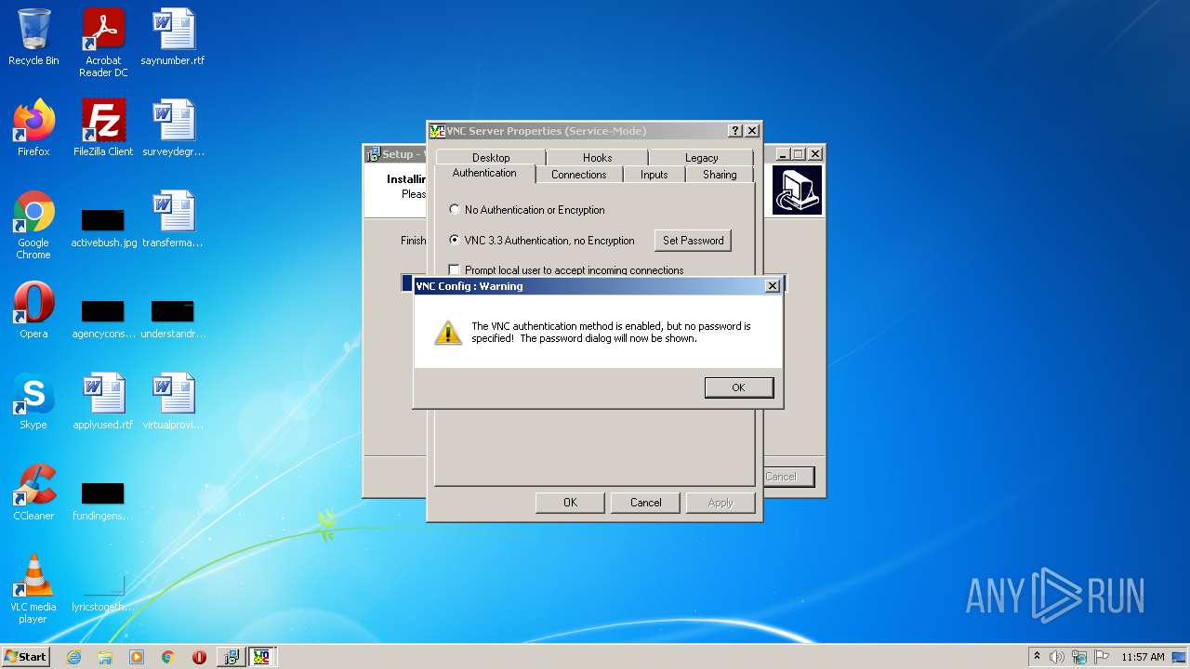Open the media player taskbar icon

tap(137, 657)
